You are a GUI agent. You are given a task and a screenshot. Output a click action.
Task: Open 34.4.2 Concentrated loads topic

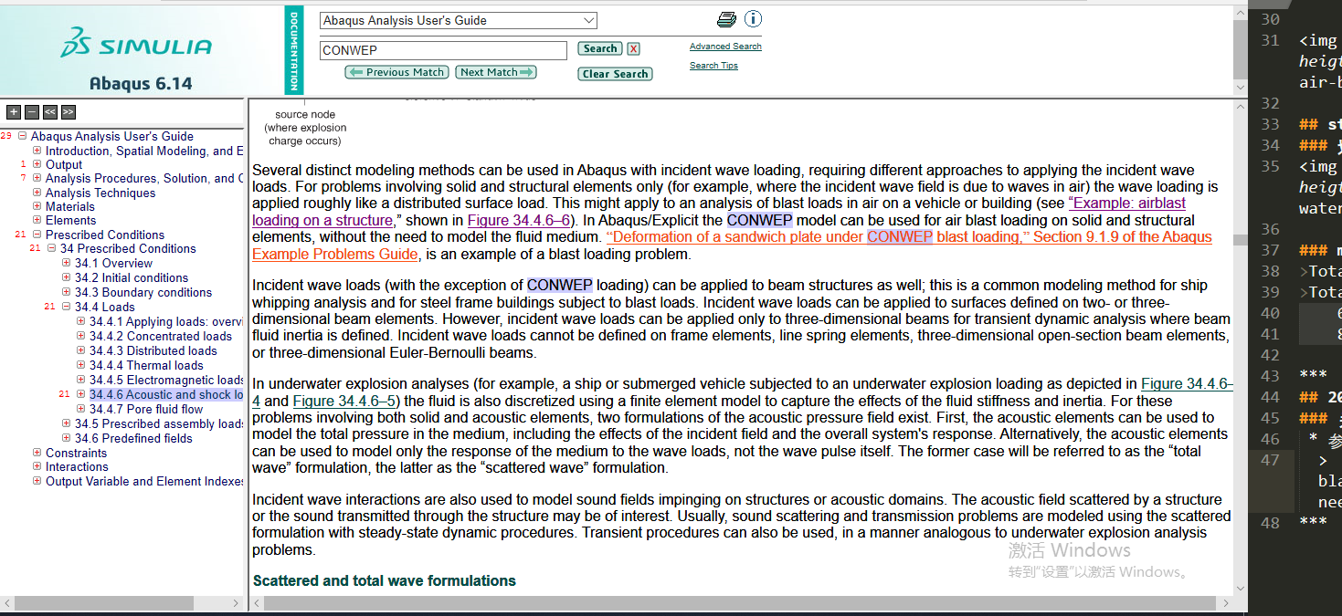(161, 336)
